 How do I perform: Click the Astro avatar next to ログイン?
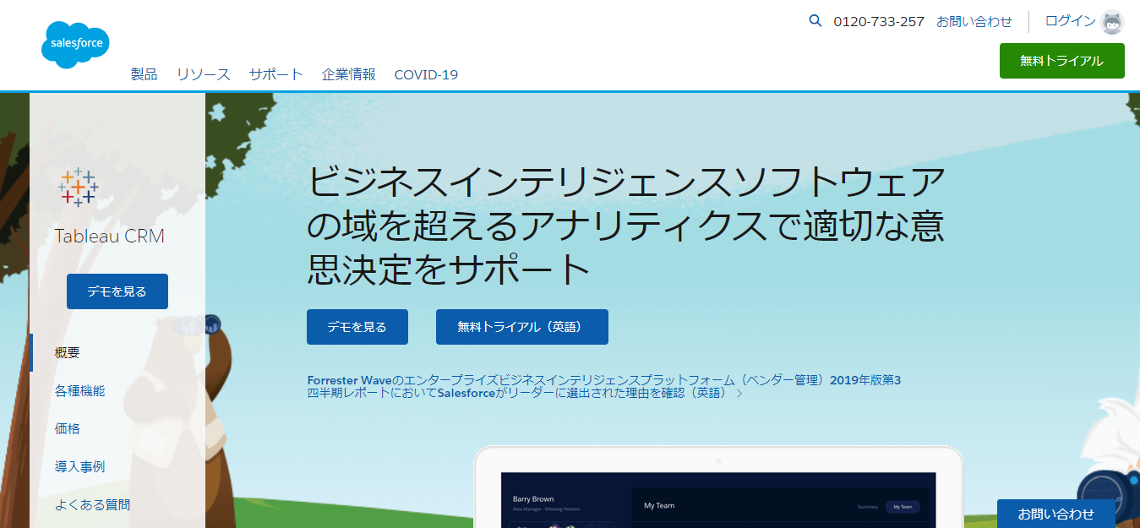(x=1113, y=22)
